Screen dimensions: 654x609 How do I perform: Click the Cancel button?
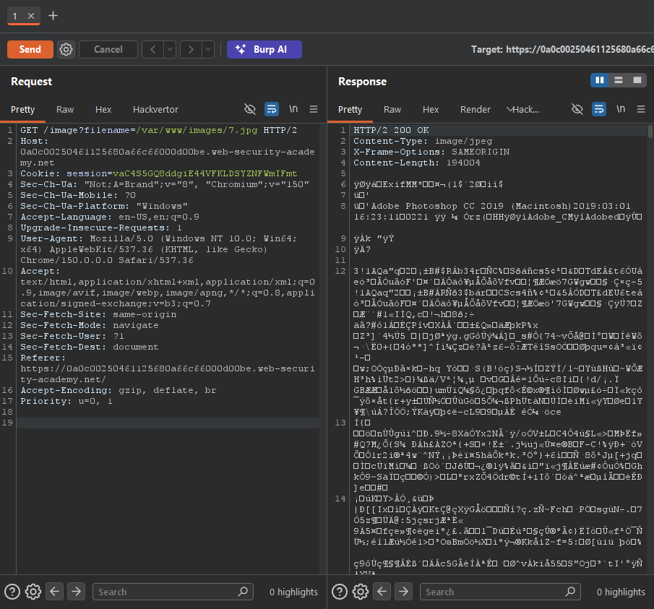click(x=108, y=49)
